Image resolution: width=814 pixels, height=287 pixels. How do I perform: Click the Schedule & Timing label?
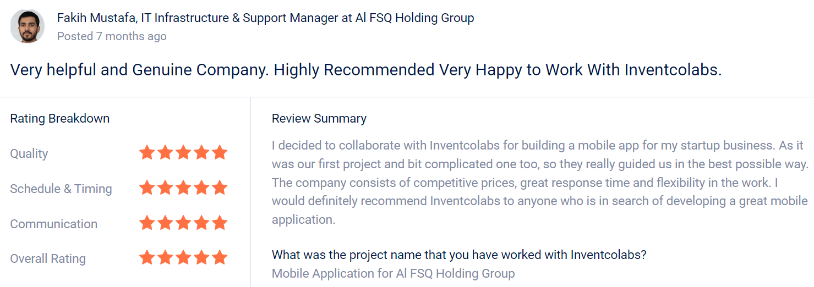61,189
